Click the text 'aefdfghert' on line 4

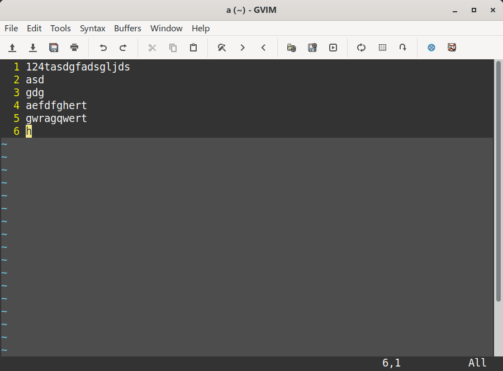56,105
